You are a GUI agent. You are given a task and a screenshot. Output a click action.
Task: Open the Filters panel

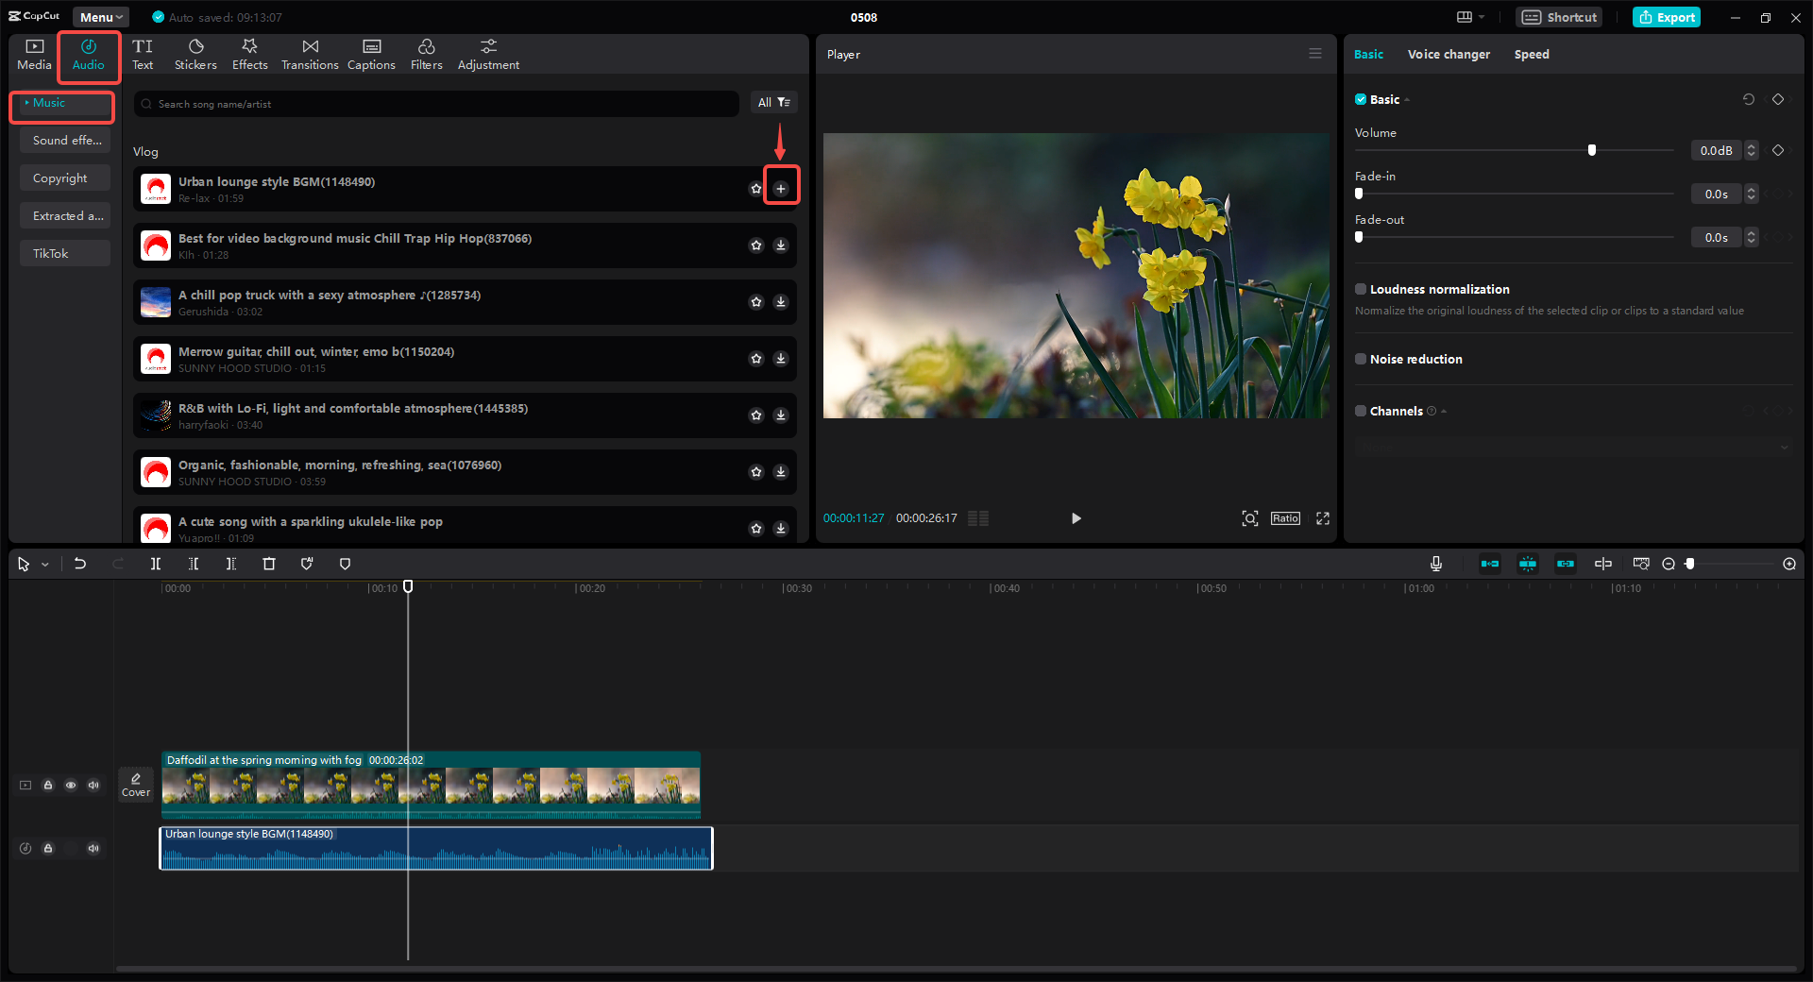pos(426,54)
